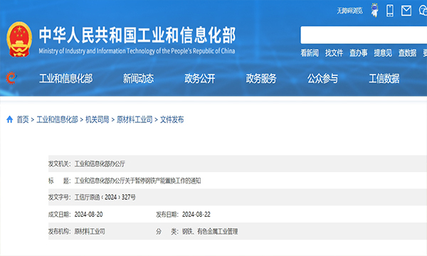Open 无障碍浏览 accessibility mode link

[x=349, y=11]
